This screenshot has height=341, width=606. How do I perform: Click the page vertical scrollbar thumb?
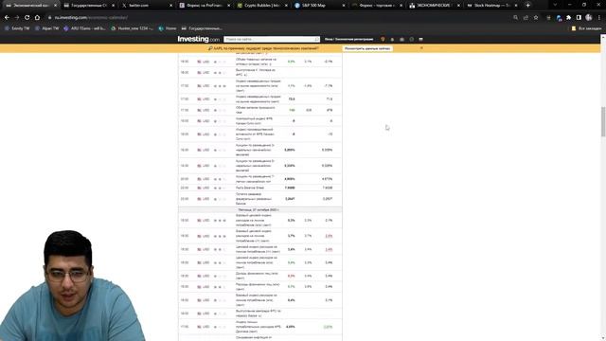603,121
